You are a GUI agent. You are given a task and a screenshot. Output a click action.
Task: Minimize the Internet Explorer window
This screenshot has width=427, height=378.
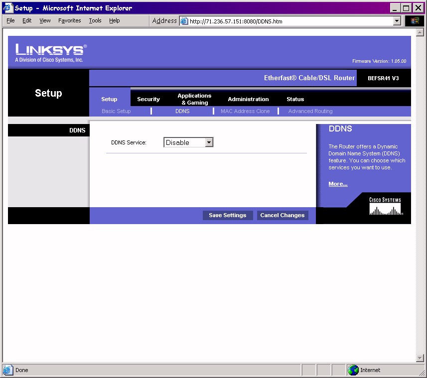(395, 8)
